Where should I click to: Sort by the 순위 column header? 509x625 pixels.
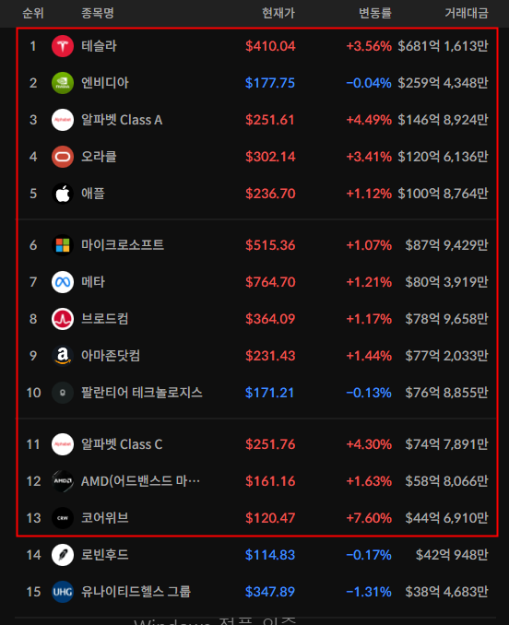click(33, 13)
